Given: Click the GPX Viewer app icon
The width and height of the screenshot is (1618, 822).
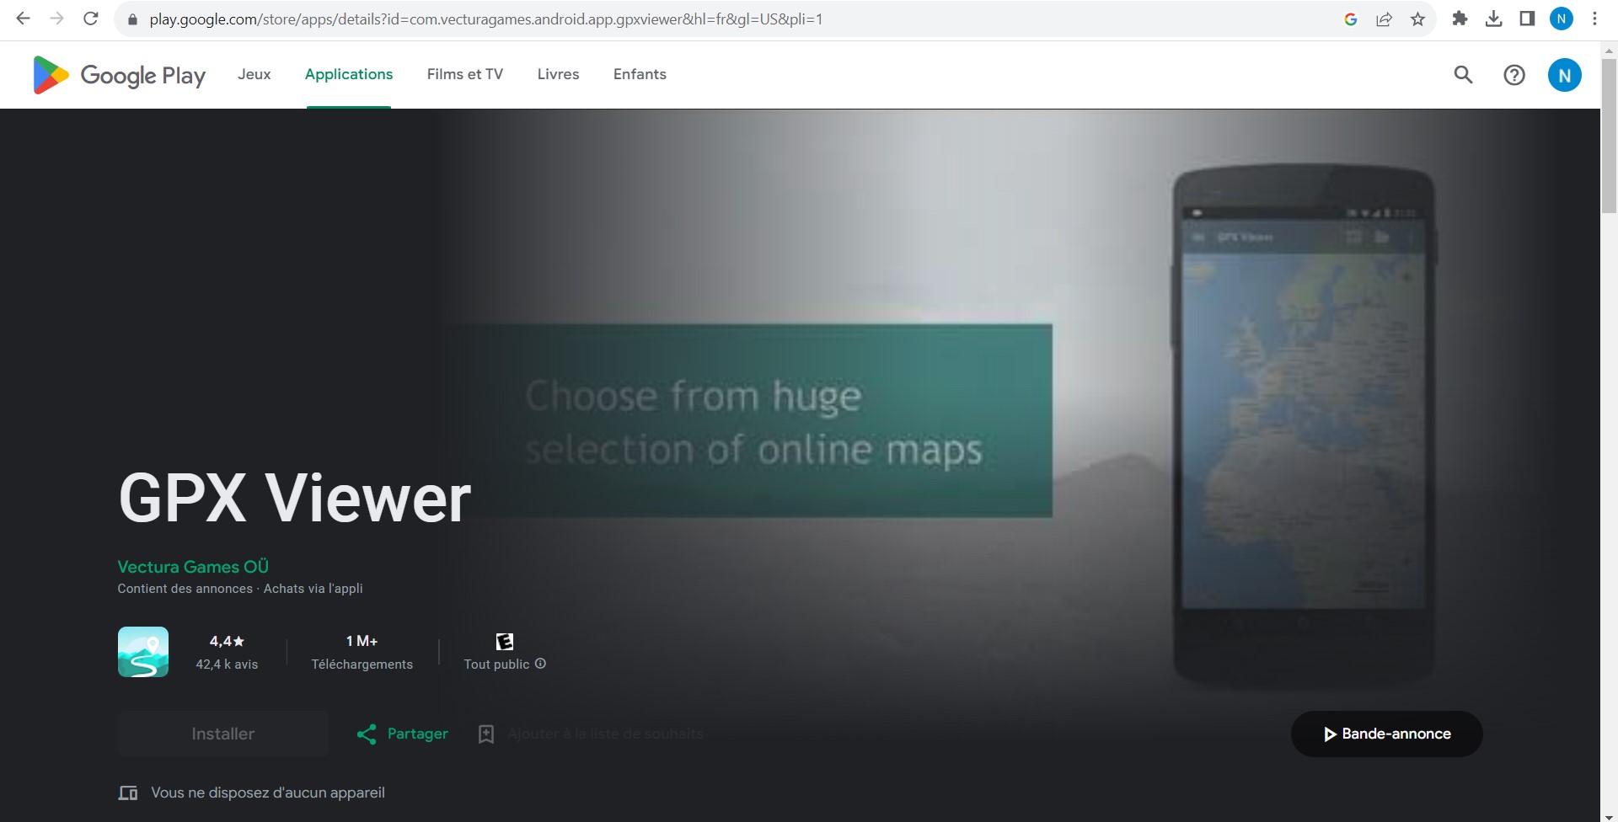Looking at the screenshot, I should point(143,652).
